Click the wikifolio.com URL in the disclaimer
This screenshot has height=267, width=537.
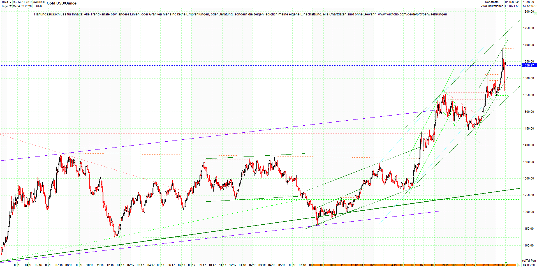[x=412, y=14]
